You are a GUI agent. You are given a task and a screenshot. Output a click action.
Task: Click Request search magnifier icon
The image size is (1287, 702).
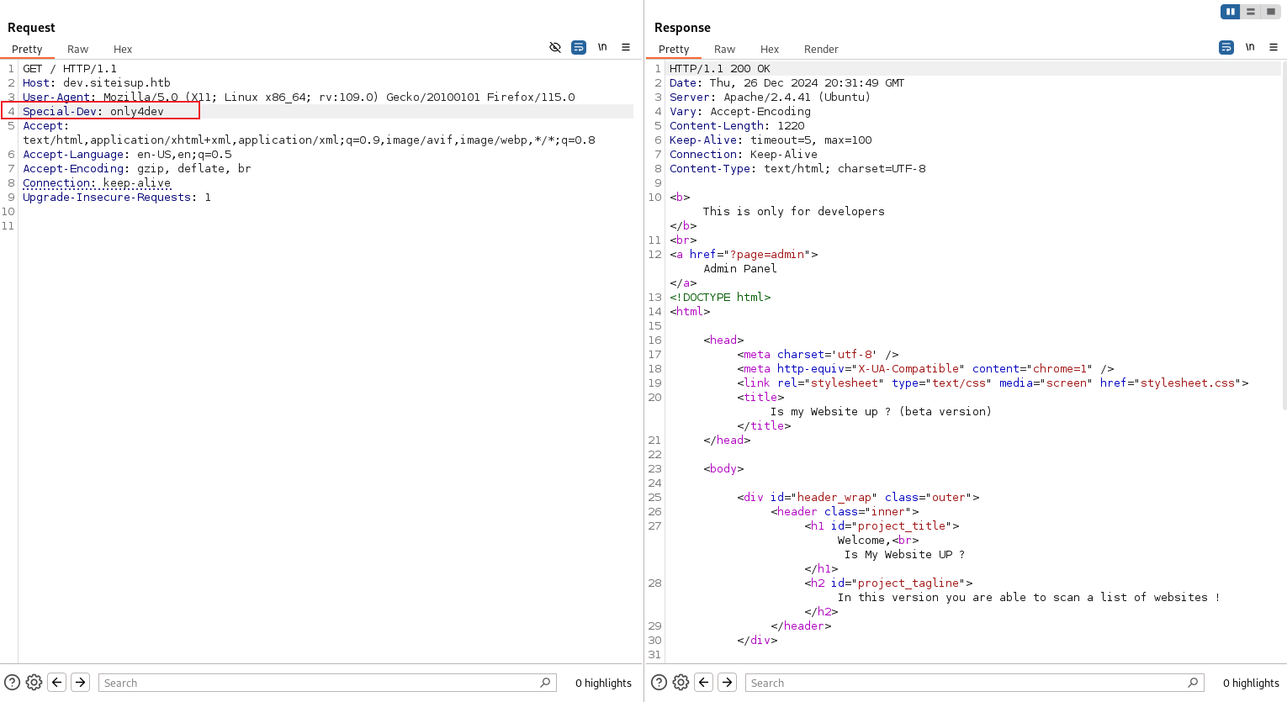546,683
